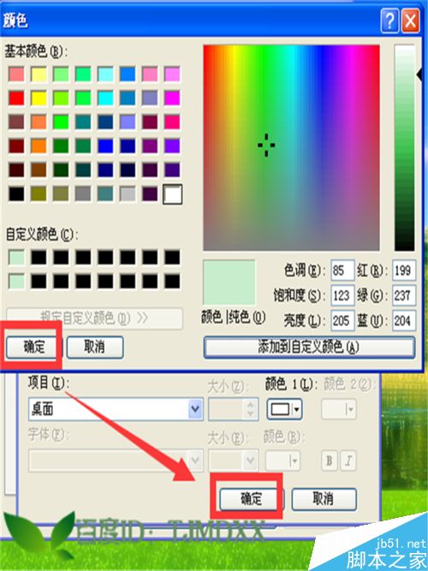Close the 颜色 color dialog
Viewport: 428px width, 571px height.
click(x=411, y=21)
